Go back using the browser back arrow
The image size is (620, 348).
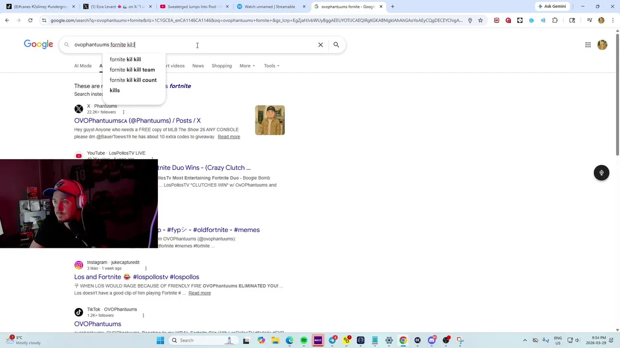point(7,20)
